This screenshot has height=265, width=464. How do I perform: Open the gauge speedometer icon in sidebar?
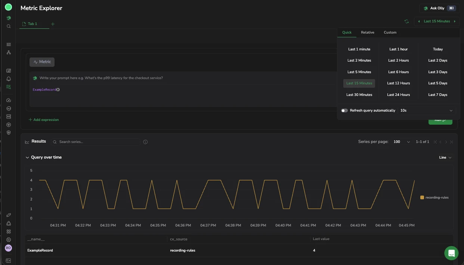tap(9, 100)
